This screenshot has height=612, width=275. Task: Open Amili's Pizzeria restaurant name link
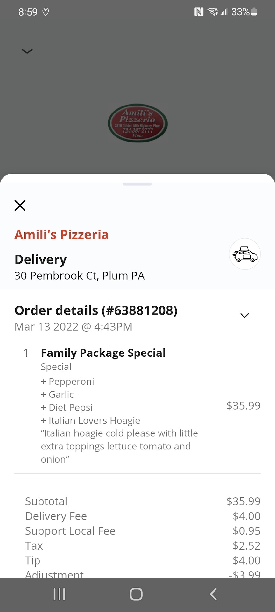(x=61, y=235)
